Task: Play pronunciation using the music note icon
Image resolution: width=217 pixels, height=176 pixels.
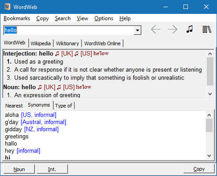Action: 190,29
